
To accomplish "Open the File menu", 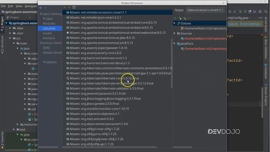I will pyautogui.click(x=3, y=6).
